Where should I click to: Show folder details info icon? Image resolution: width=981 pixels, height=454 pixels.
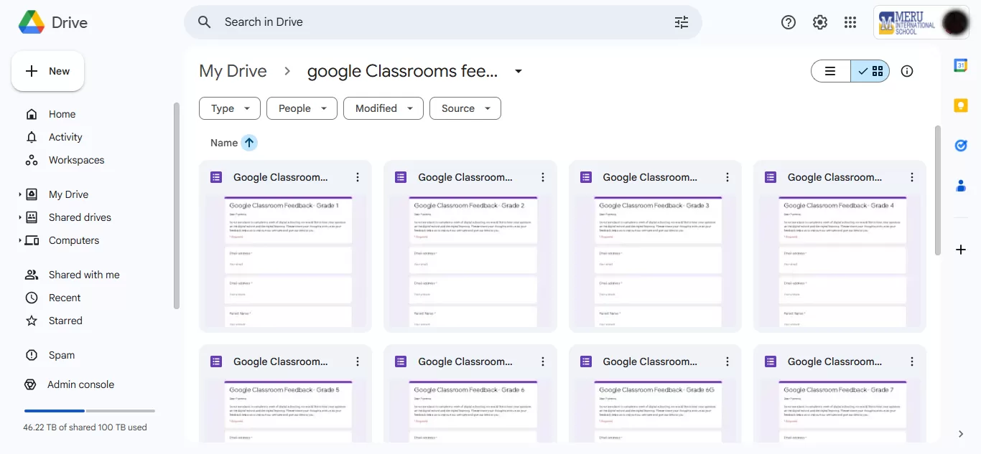click(x=907, y=71)
